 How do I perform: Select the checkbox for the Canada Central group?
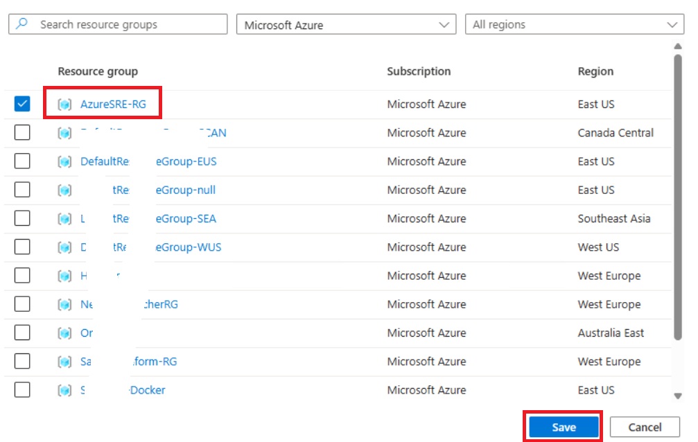22,133
